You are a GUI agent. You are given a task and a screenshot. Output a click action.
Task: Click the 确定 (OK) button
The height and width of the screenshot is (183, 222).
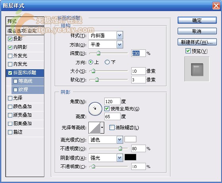(197, 20)
